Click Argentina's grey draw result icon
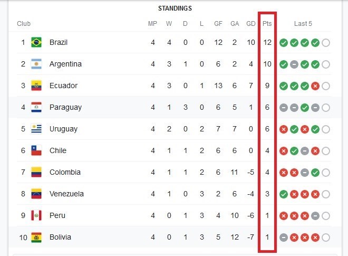This screenshot has height=256, width=348. click(294, 64)
